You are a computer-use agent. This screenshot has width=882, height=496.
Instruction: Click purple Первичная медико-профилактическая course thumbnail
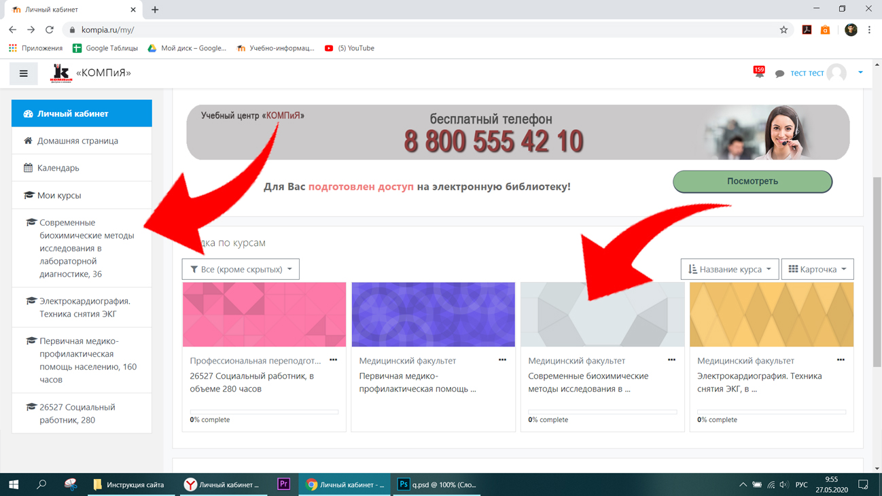coord(434,315)
